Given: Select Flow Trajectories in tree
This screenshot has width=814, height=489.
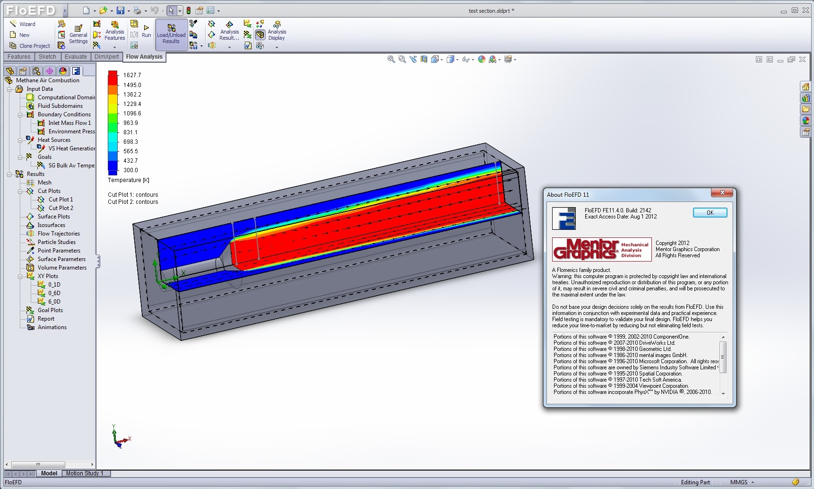Looking at the screenshot, I should point(53,234).
